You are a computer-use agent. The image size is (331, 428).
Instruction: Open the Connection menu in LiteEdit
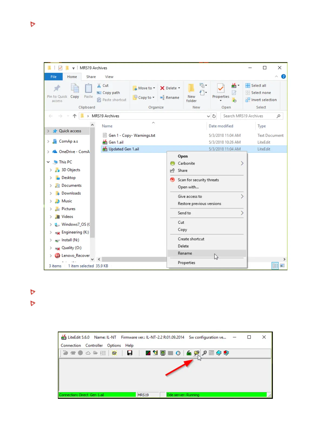[71, 346]
